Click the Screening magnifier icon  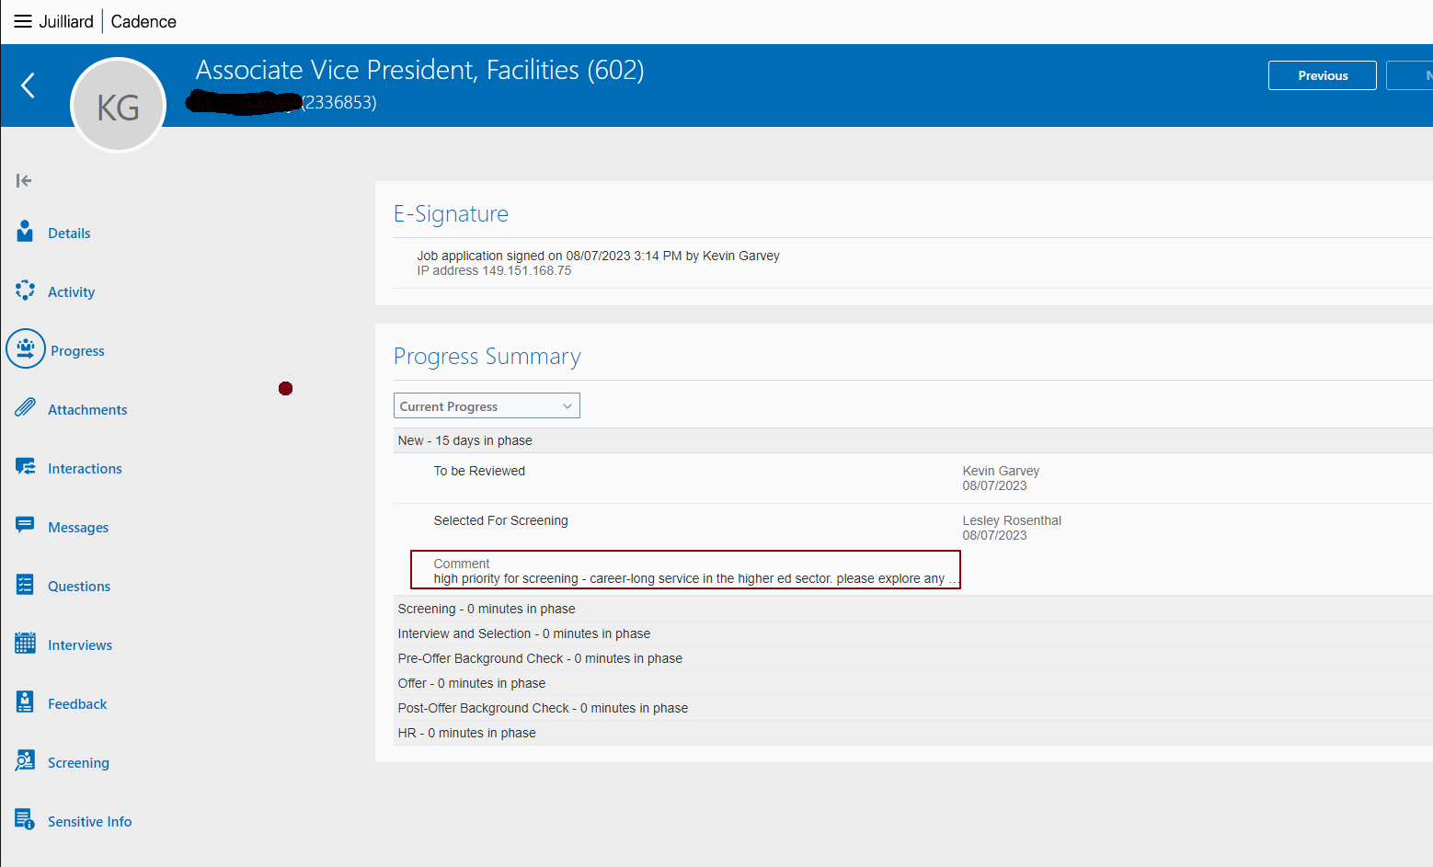coord(25,760)
